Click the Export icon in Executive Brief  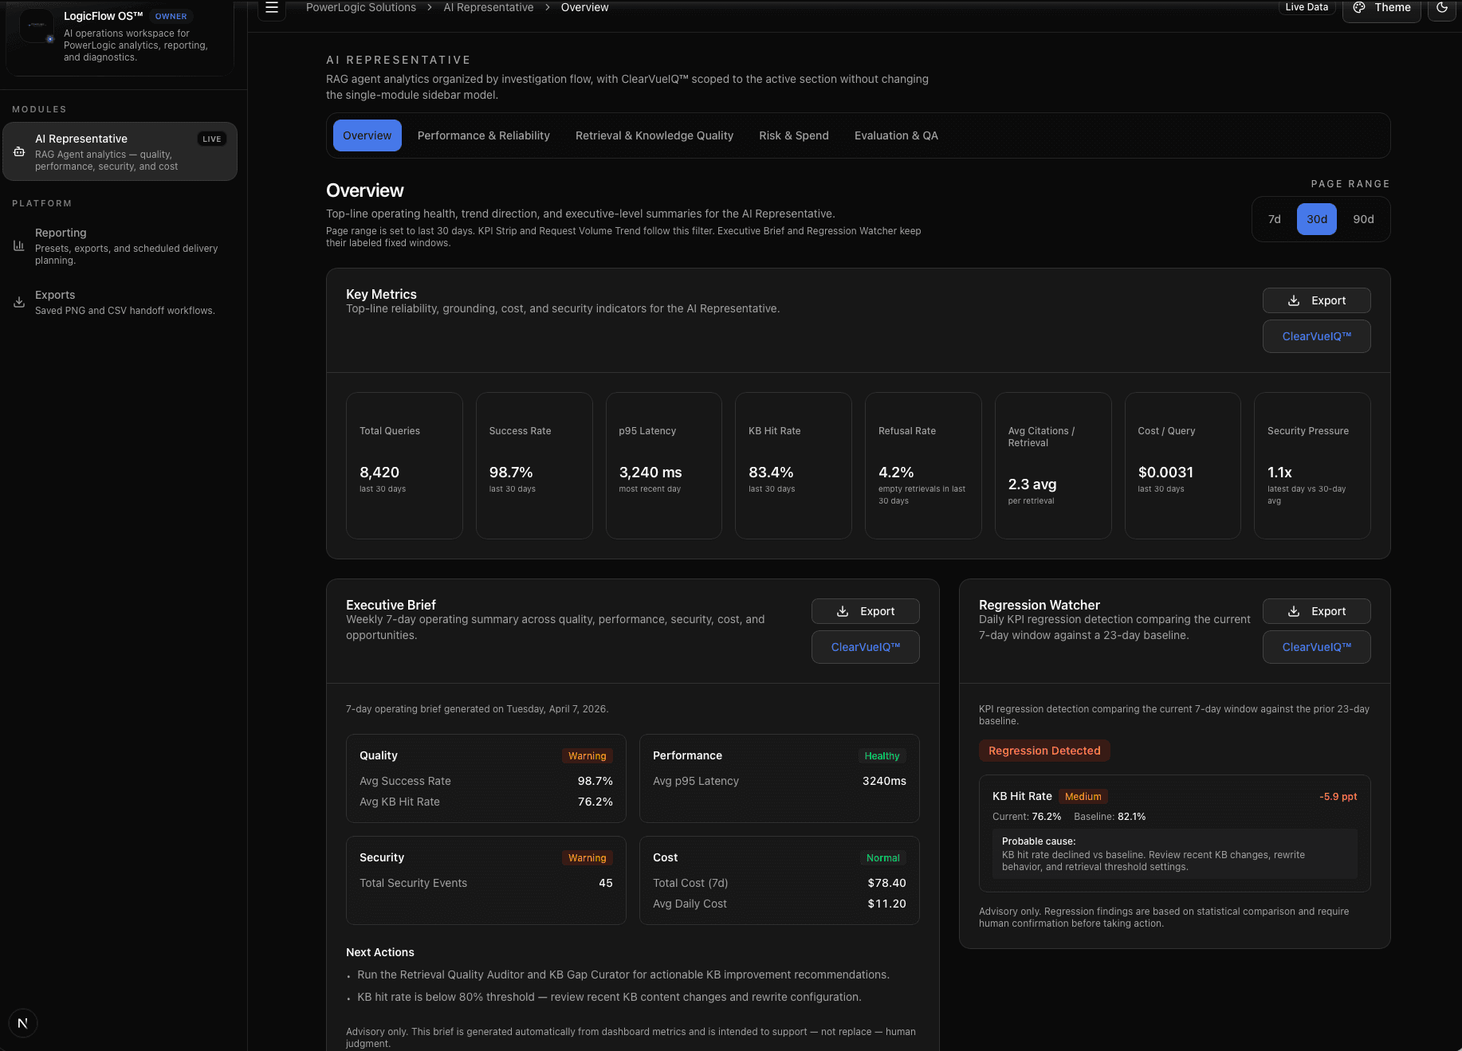[842, 611]
